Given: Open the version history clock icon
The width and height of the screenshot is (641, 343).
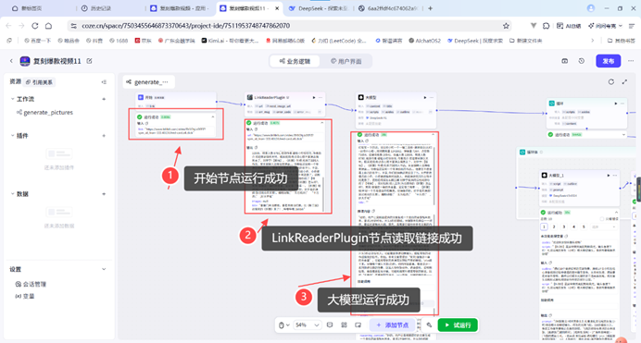Looking at the screenshot, I should [x=582, y=61].
